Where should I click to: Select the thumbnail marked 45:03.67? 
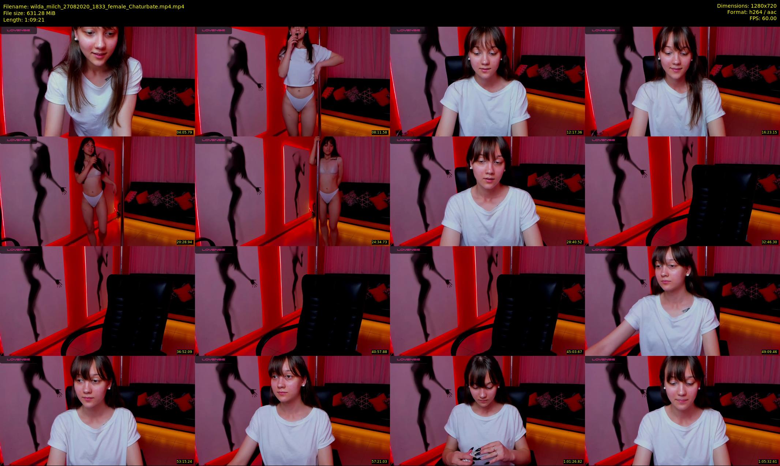tap(487, 301)
